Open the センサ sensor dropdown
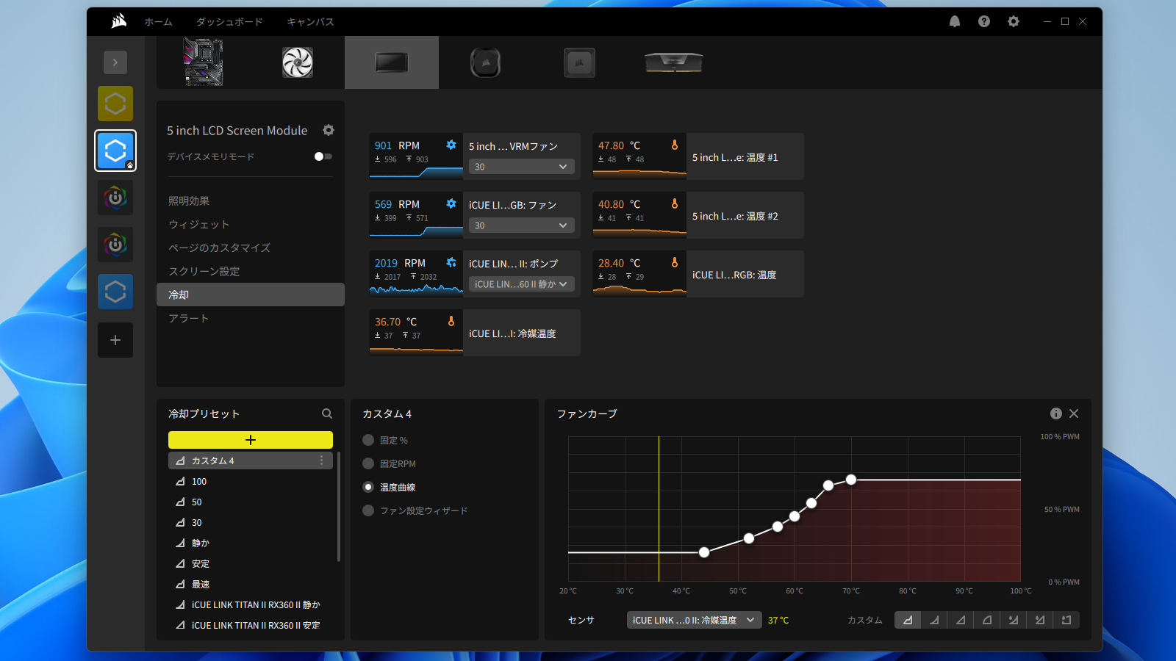Screen dimensions: 1176x661 pos(695,620)
